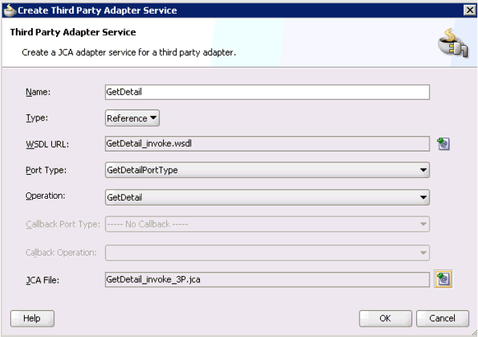Viewport: 478px width, 337px height.
Task: Close the Create Third Party Adapter dialog
Action: 470,10
